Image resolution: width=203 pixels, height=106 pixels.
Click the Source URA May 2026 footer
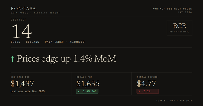pyautogui.click(x=174, y=101)
